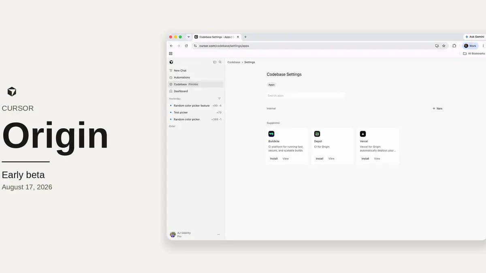Open the 'Random color picker' +388 chat
486x273 pixels.
point(196,119)
